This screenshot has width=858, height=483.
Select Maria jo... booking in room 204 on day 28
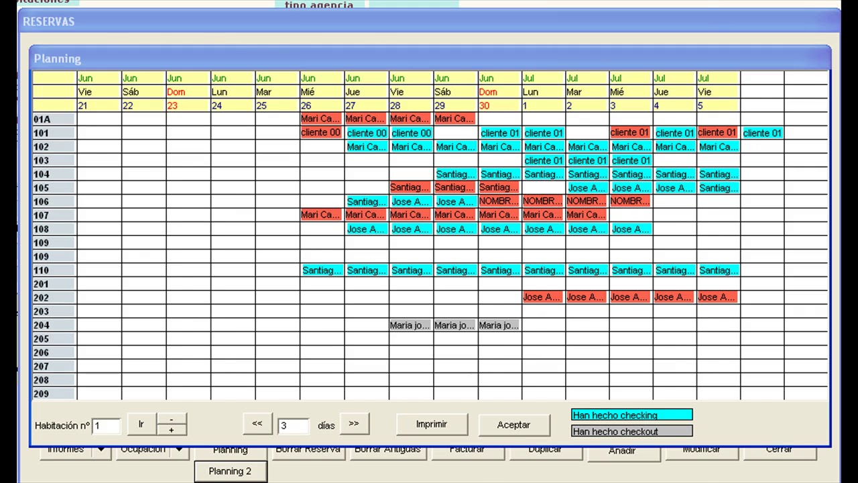410,325
